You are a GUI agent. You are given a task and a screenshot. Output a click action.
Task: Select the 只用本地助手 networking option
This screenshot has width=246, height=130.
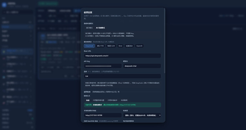pyautogui.click(x=113, y=100)
